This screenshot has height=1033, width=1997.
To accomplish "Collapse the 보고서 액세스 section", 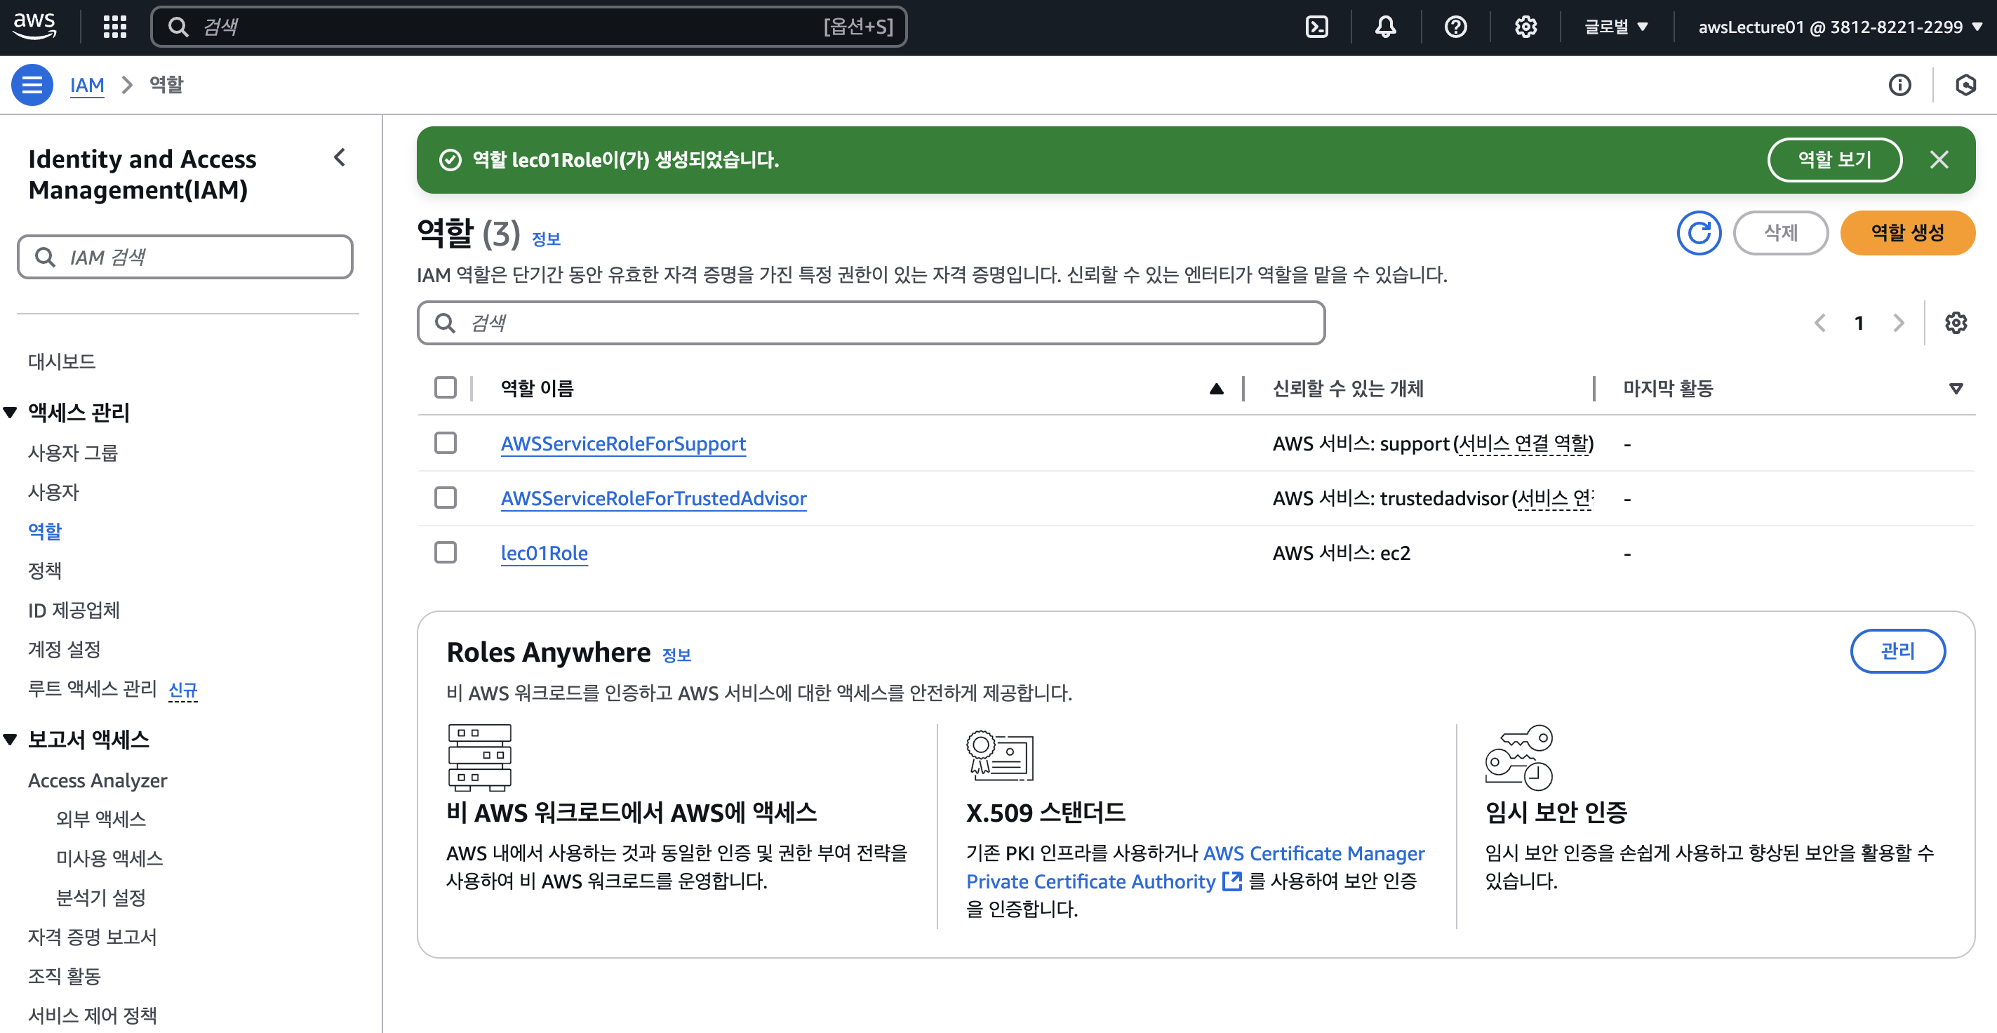I will (x=10, y=740).
